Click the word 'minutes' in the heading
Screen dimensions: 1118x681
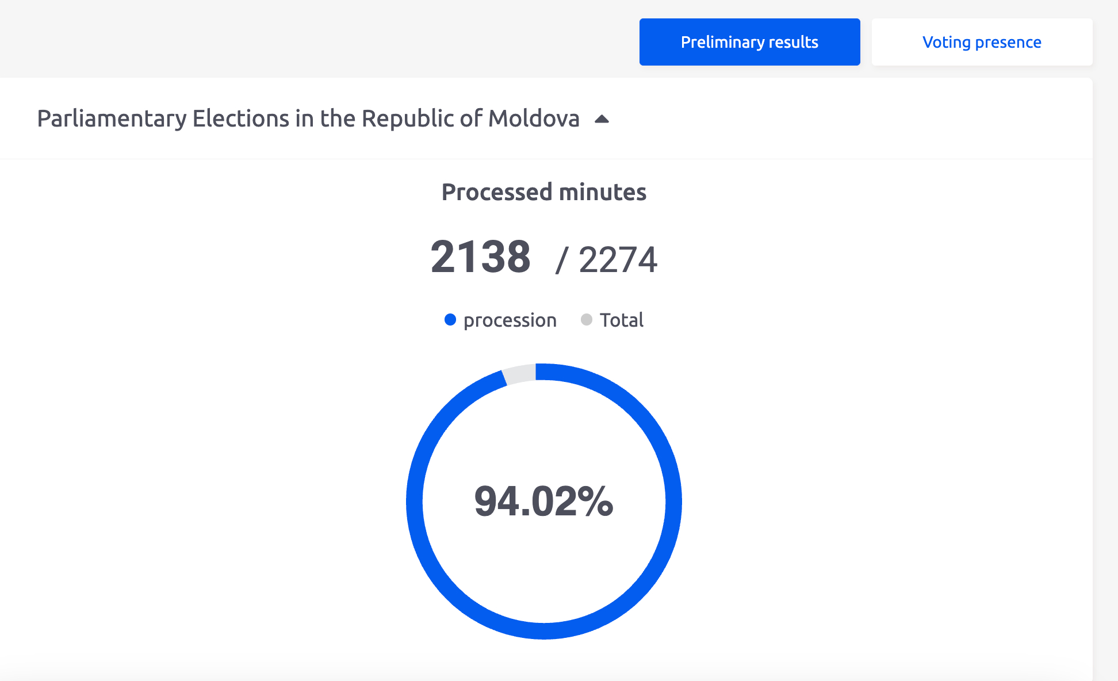click(602, 192)
